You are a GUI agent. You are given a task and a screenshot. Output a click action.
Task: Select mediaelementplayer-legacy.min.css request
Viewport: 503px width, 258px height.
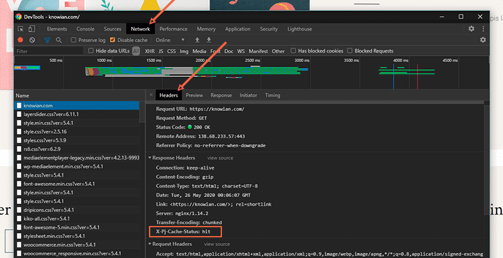(x=77, y=158)
